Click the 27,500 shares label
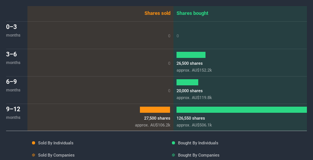Screen dimensions: 313x160 tap(157, 118)
